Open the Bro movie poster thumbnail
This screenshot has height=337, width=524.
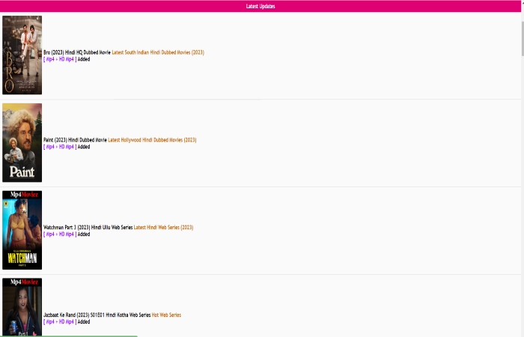point(22,55)
